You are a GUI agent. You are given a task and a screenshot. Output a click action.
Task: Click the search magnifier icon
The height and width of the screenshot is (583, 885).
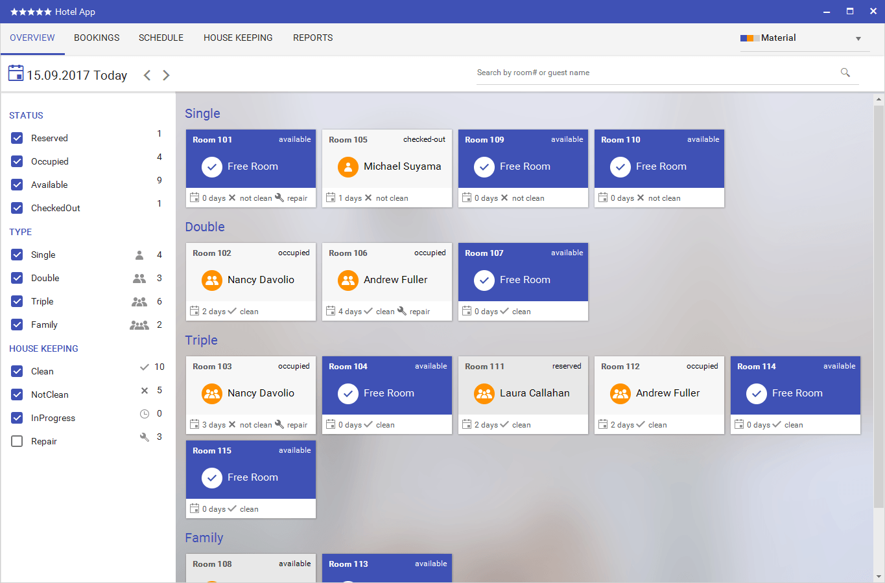click(x=845, y=73)
